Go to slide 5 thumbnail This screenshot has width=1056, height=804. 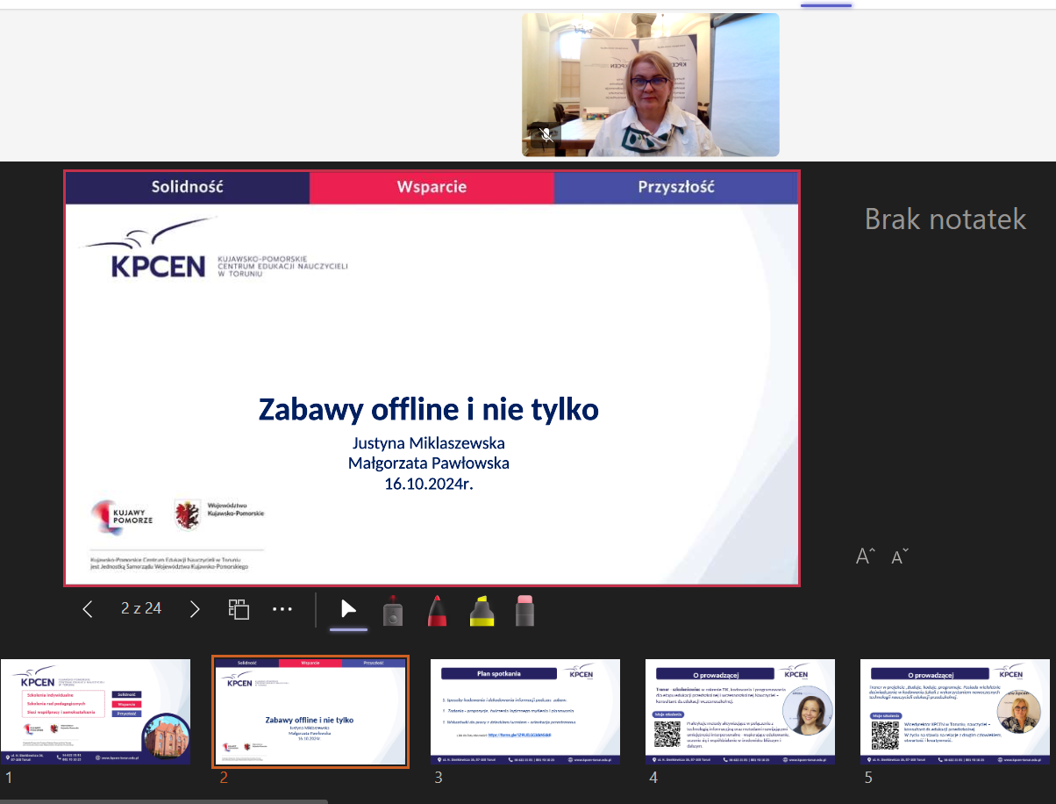point(955,712)
